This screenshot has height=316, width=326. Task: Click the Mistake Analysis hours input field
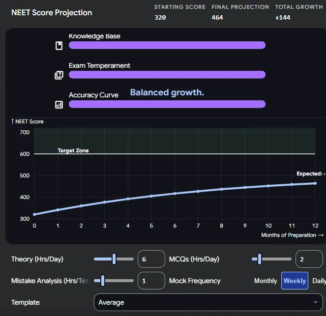click(151, 281)
